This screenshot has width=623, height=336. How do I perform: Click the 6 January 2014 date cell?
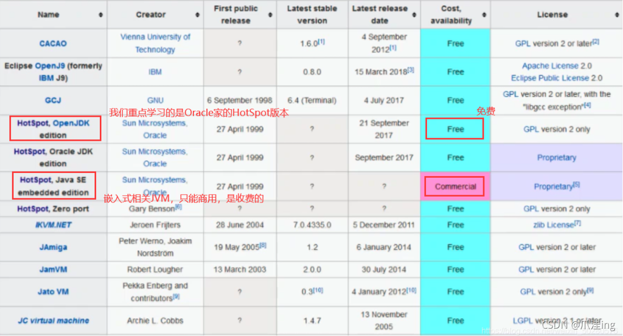point(384,247)
